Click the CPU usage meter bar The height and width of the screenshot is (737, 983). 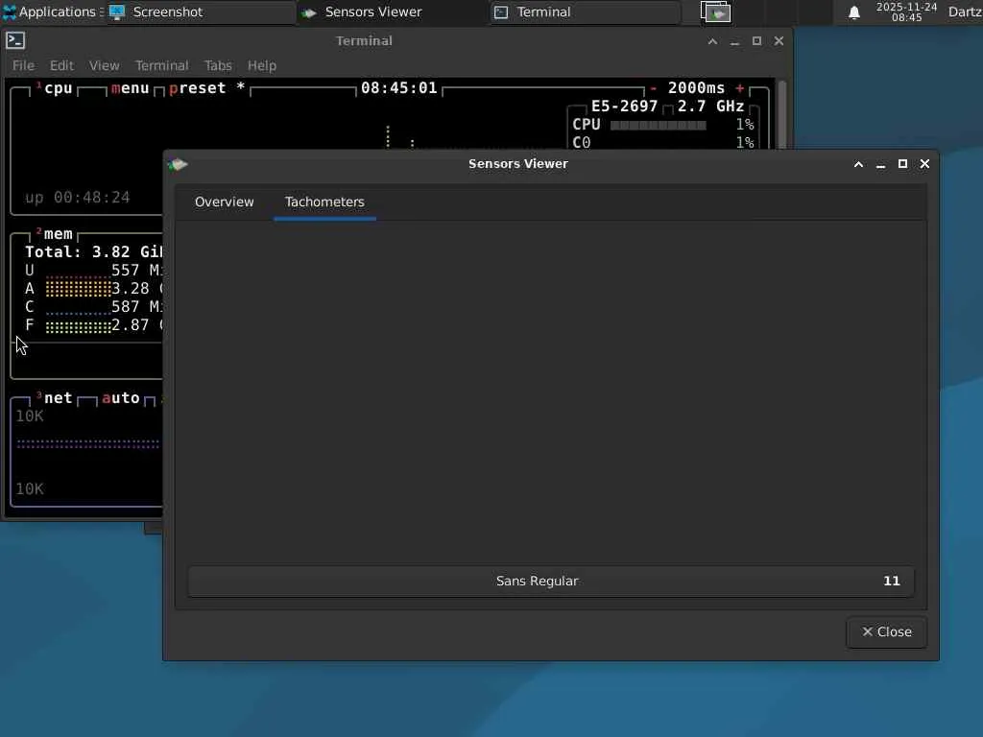click(658, 125)
